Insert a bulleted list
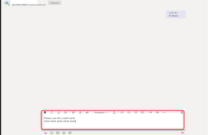This screenshot has height=135, width=210. pyautogui.click(x=136, y=112)
